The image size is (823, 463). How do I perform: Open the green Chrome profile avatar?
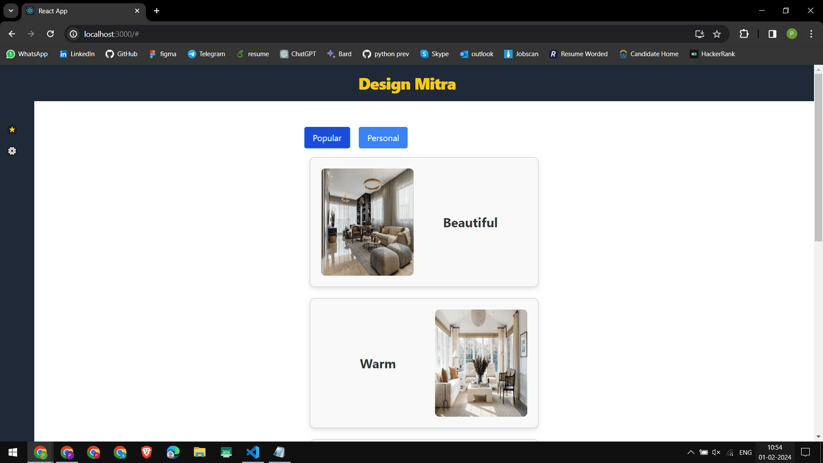[792, 34]
